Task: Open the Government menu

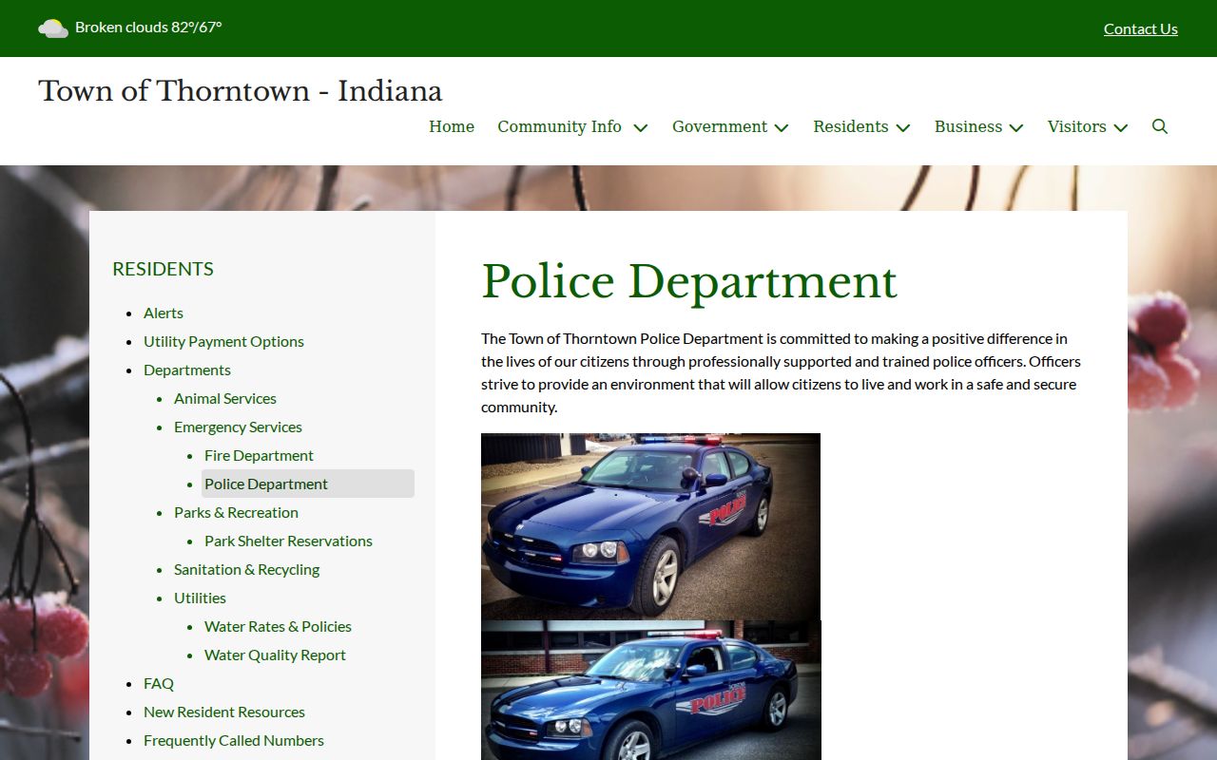Action: tap(720, 126)
